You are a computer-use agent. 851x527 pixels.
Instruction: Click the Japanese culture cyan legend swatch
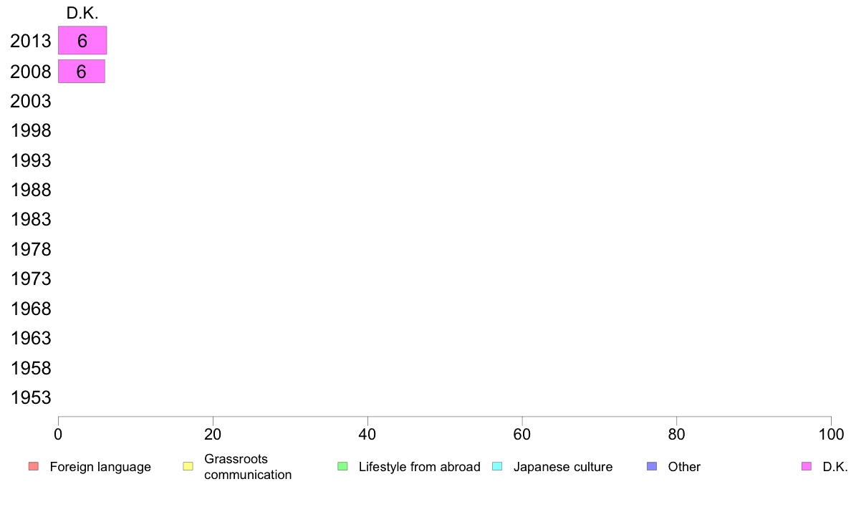497,466
